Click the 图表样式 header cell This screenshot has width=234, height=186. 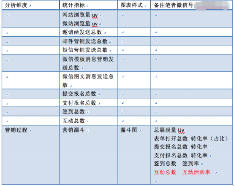[x=134, y=5]
